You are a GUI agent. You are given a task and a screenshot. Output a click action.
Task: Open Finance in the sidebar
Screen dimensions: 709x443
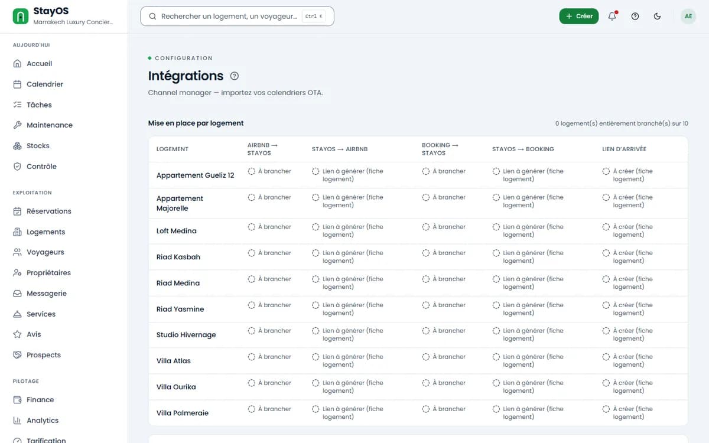point(64,400)
